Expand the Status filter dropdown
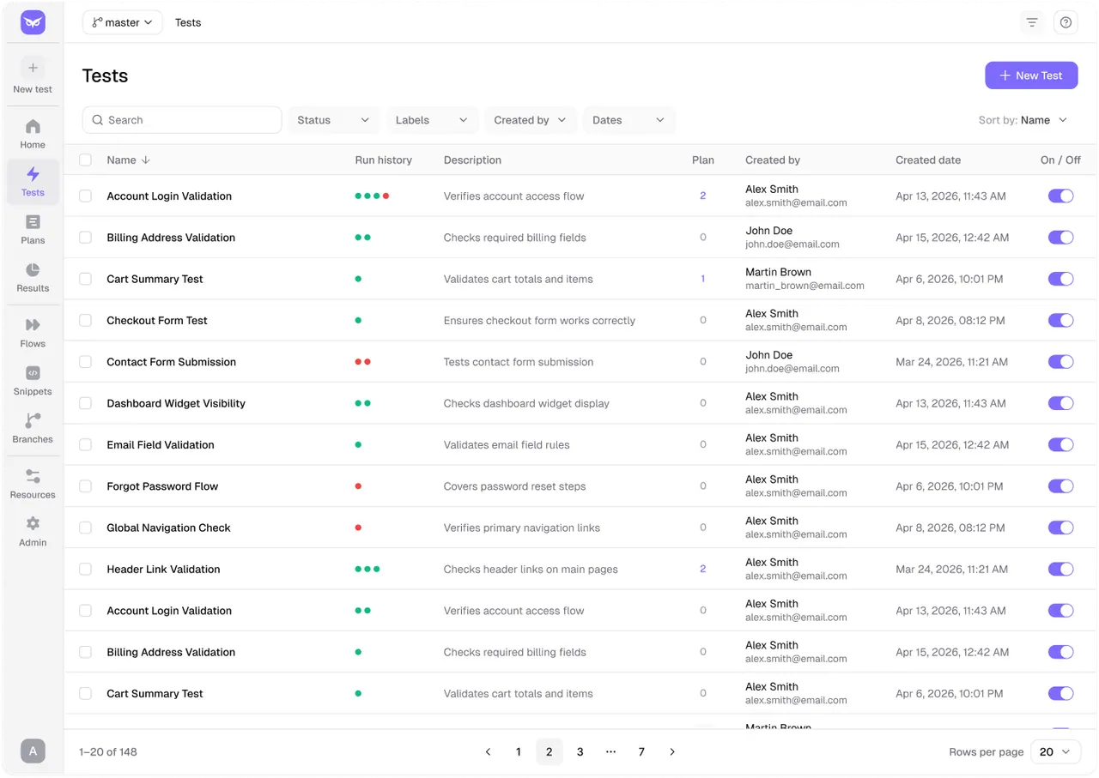The height and width of the screenshot is (778, 1099). tap(334, 120)
